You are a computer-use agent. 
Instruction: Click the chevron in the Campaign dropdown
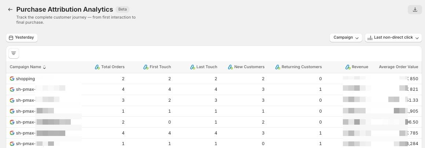click(x=357, y=38)
